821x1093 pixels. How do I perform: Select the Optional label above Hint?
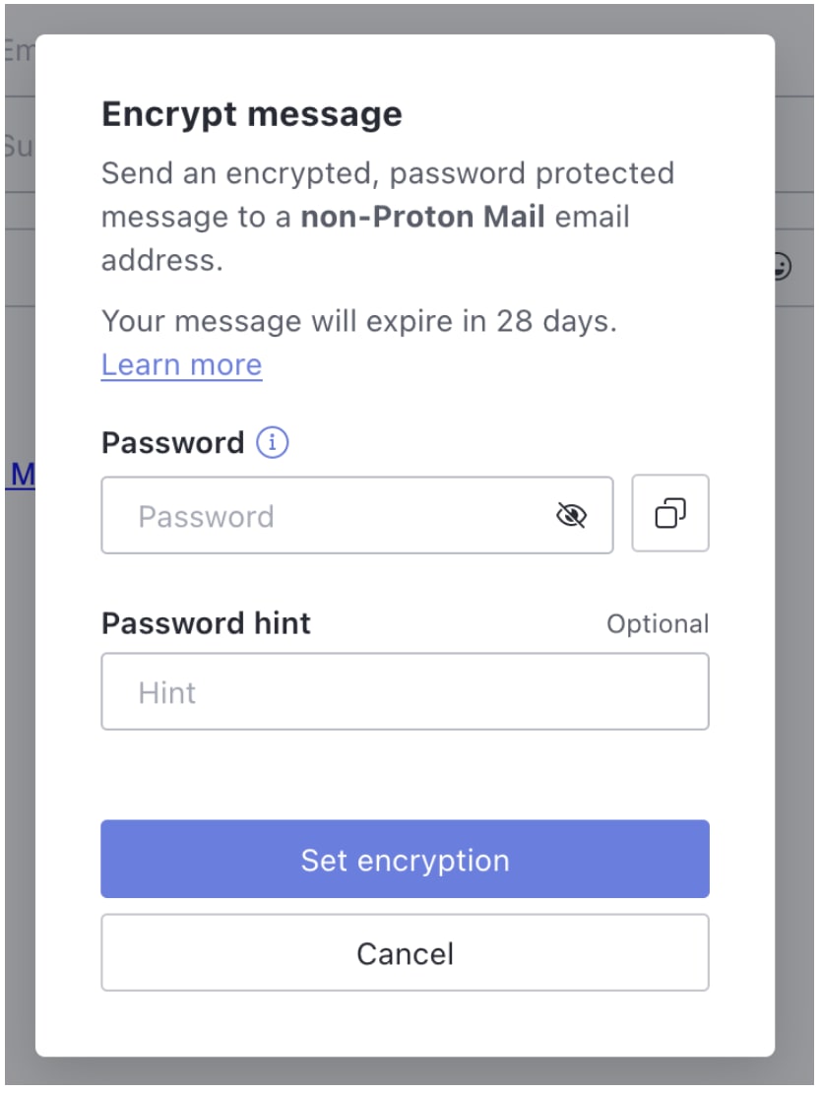(658, 624)
